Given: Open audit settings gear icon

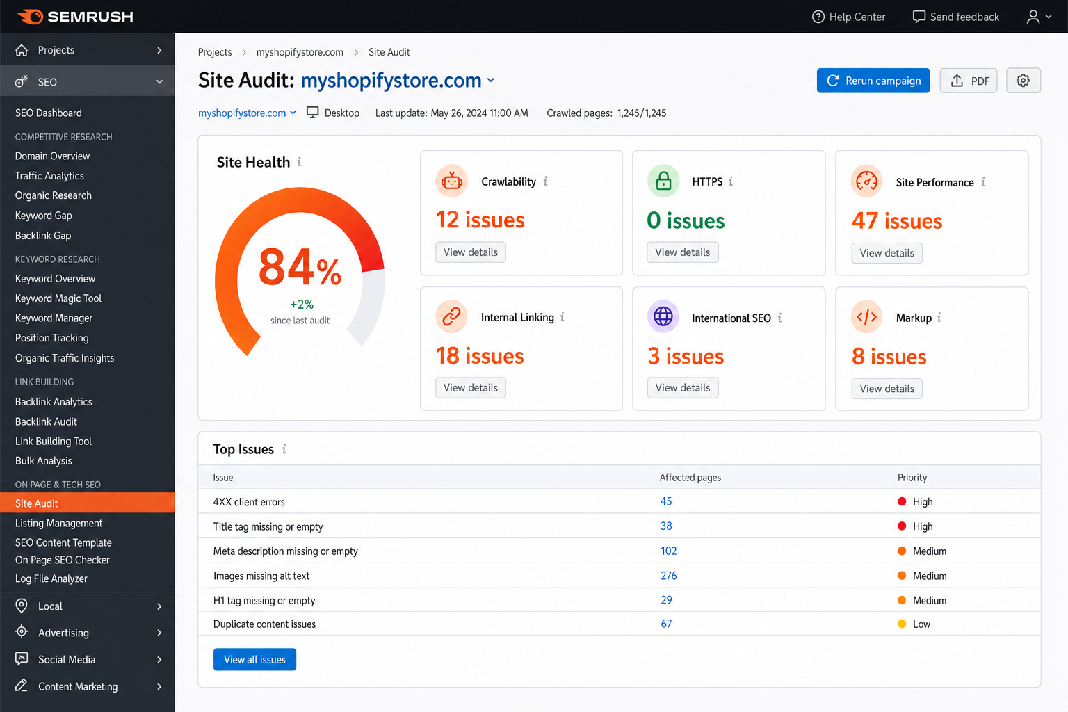Looking at the screenshot, I should pyautogui.click(x=1023, y=81).
